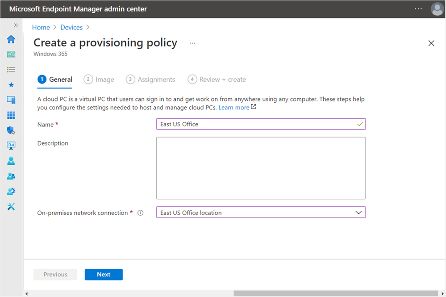Open ellipsis menu beside page title

pyautogui.click(x=192, y=43)
